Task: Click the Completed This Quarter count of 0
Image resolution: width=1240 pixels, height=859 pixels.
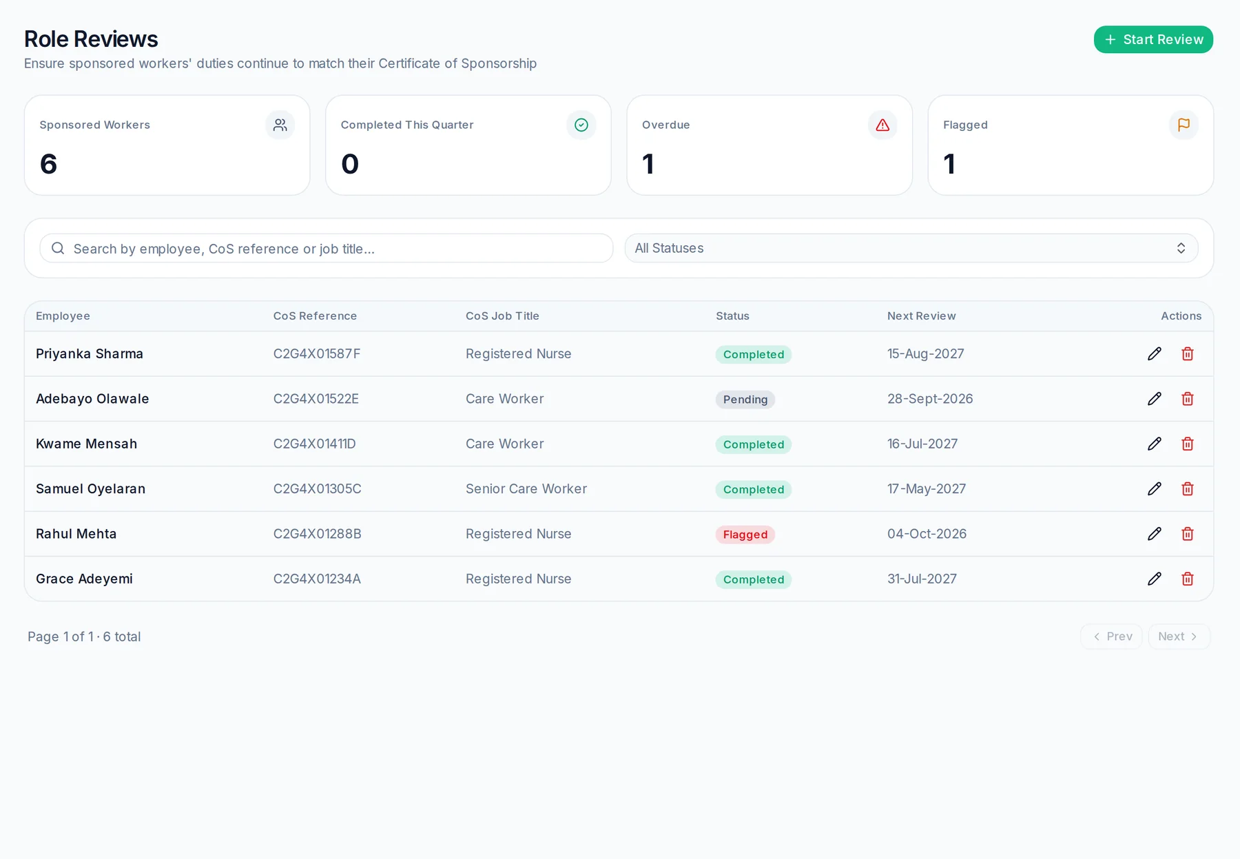Action: point(350,164)
